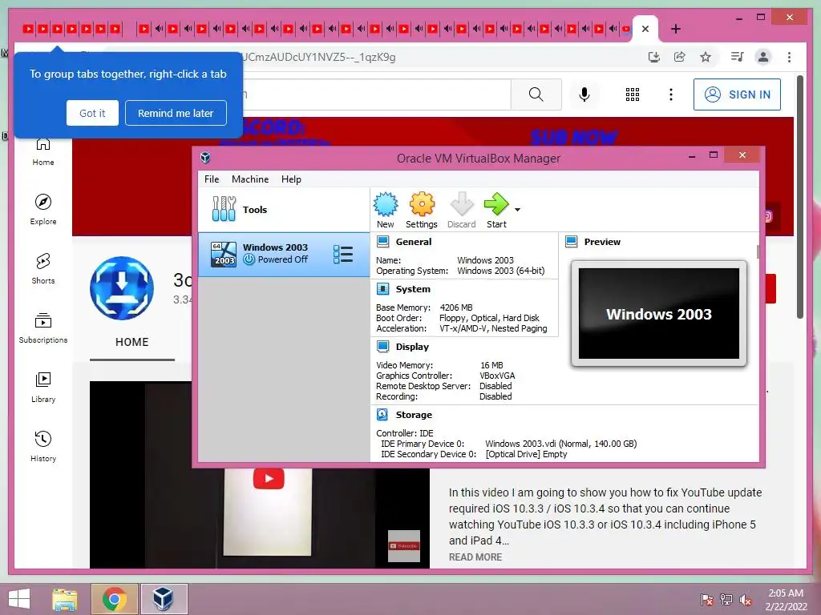Bookmark this page with star icon
The width and height of the screenshot is (821, 615).
click(x=706, y=57)
